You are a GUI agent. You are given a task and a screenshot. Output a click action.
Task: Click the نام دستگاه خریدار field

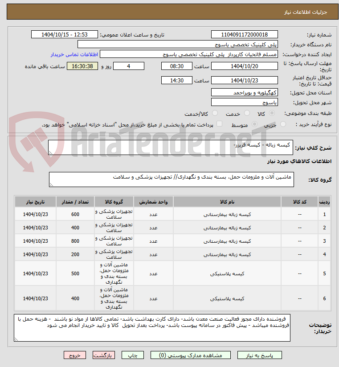(x=178, y=44)
